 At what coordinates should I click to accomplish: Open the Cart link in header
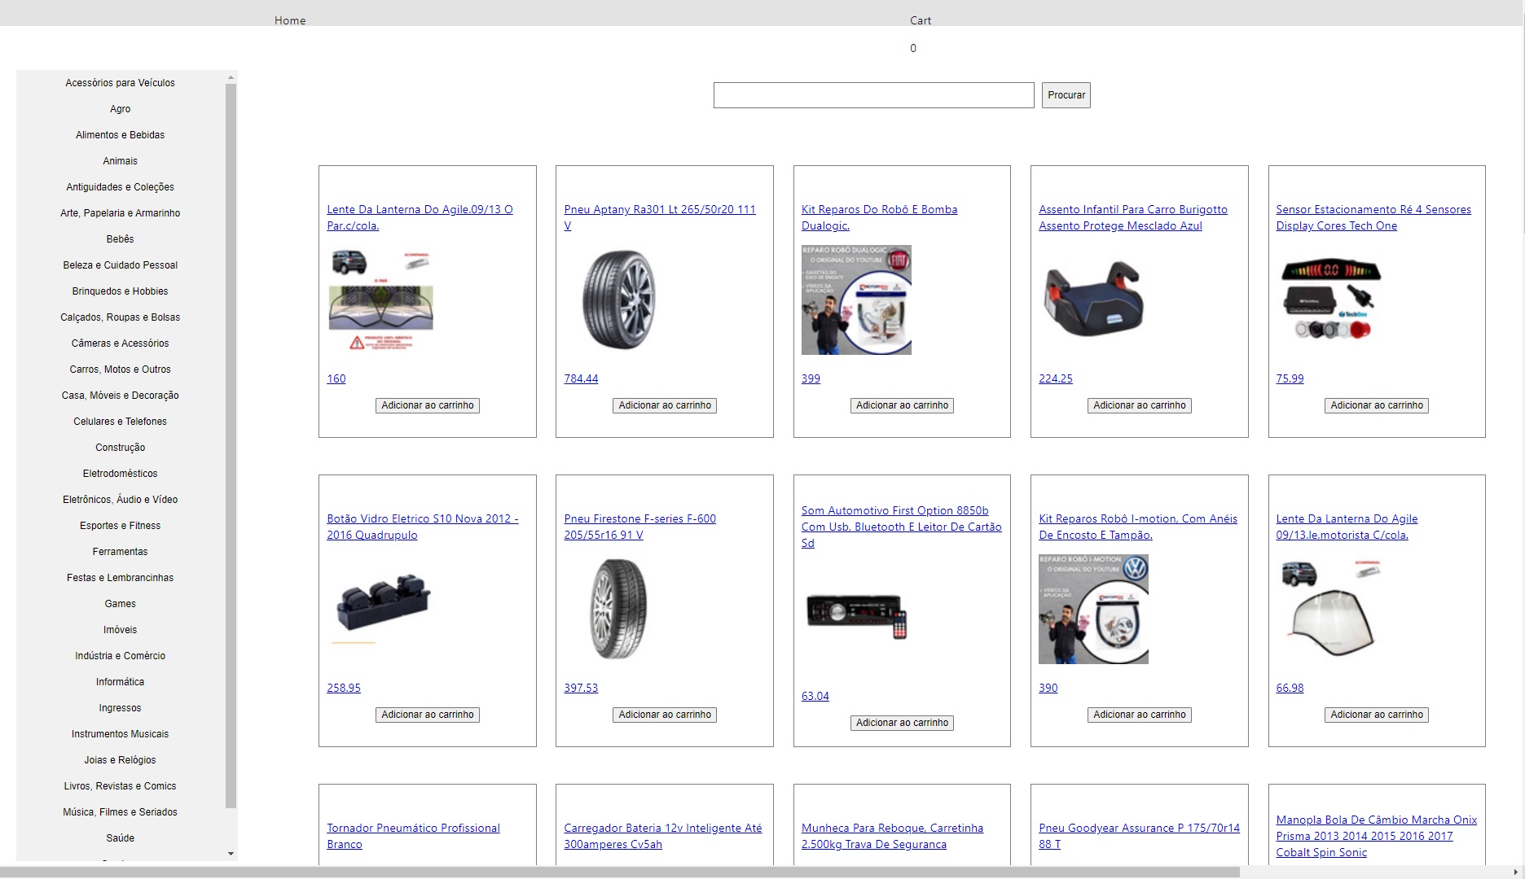pos(921,20)
